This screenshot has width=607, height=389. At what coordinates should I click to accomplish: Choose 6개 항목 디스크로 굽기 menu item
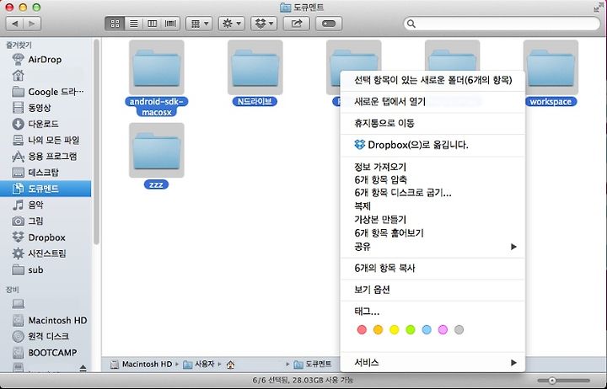click(432, 193)
